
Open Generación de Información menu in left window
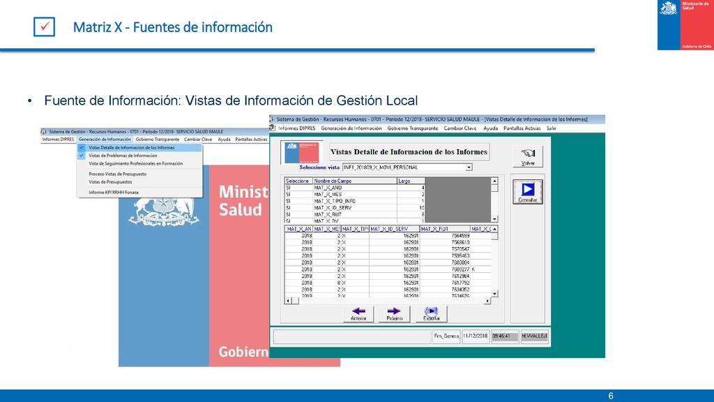(x=105, y=140)
